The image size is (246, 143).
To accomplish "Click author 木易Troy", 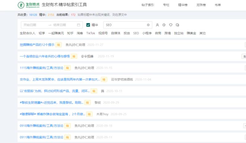I will (102, 114).
